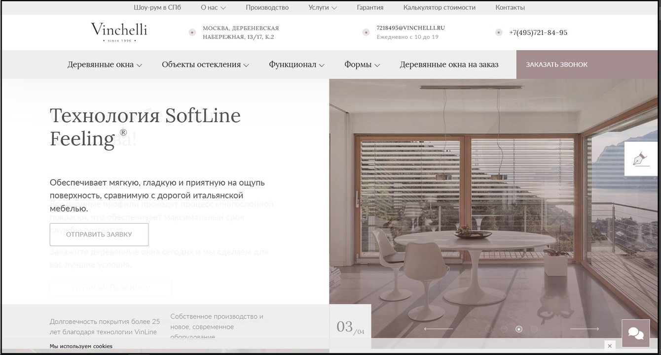This screenshot has height=355, width=661.
Task: Click the Vinchelli logo
Action: pos(119,32)
